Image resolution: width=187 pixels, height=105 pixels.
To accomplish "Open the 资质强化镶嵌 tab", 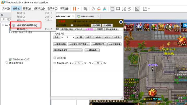I will 67,29.
